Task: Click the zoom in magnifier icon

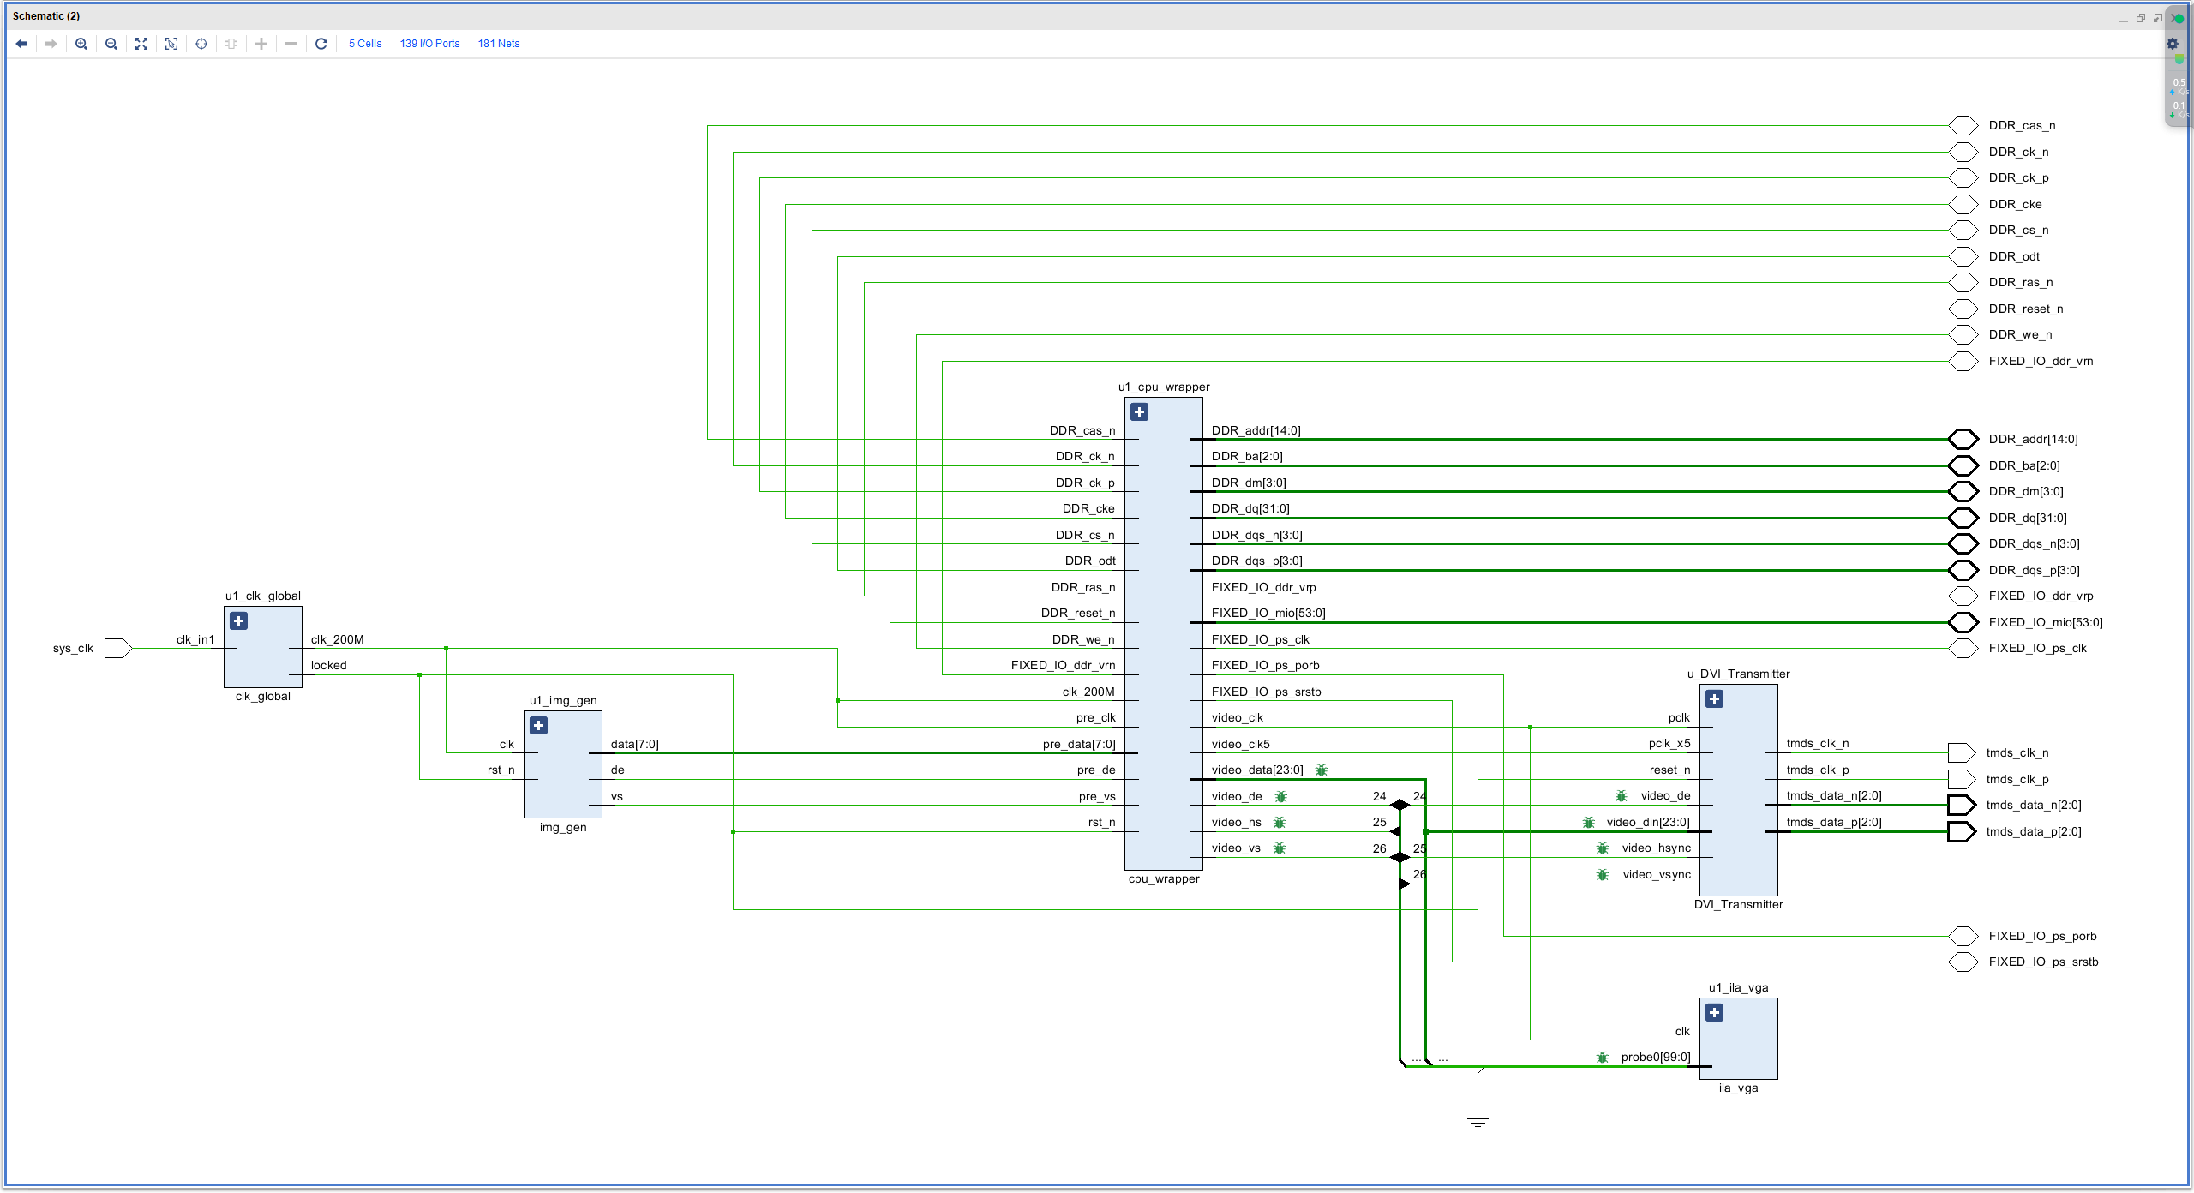Action: point(81,44)
